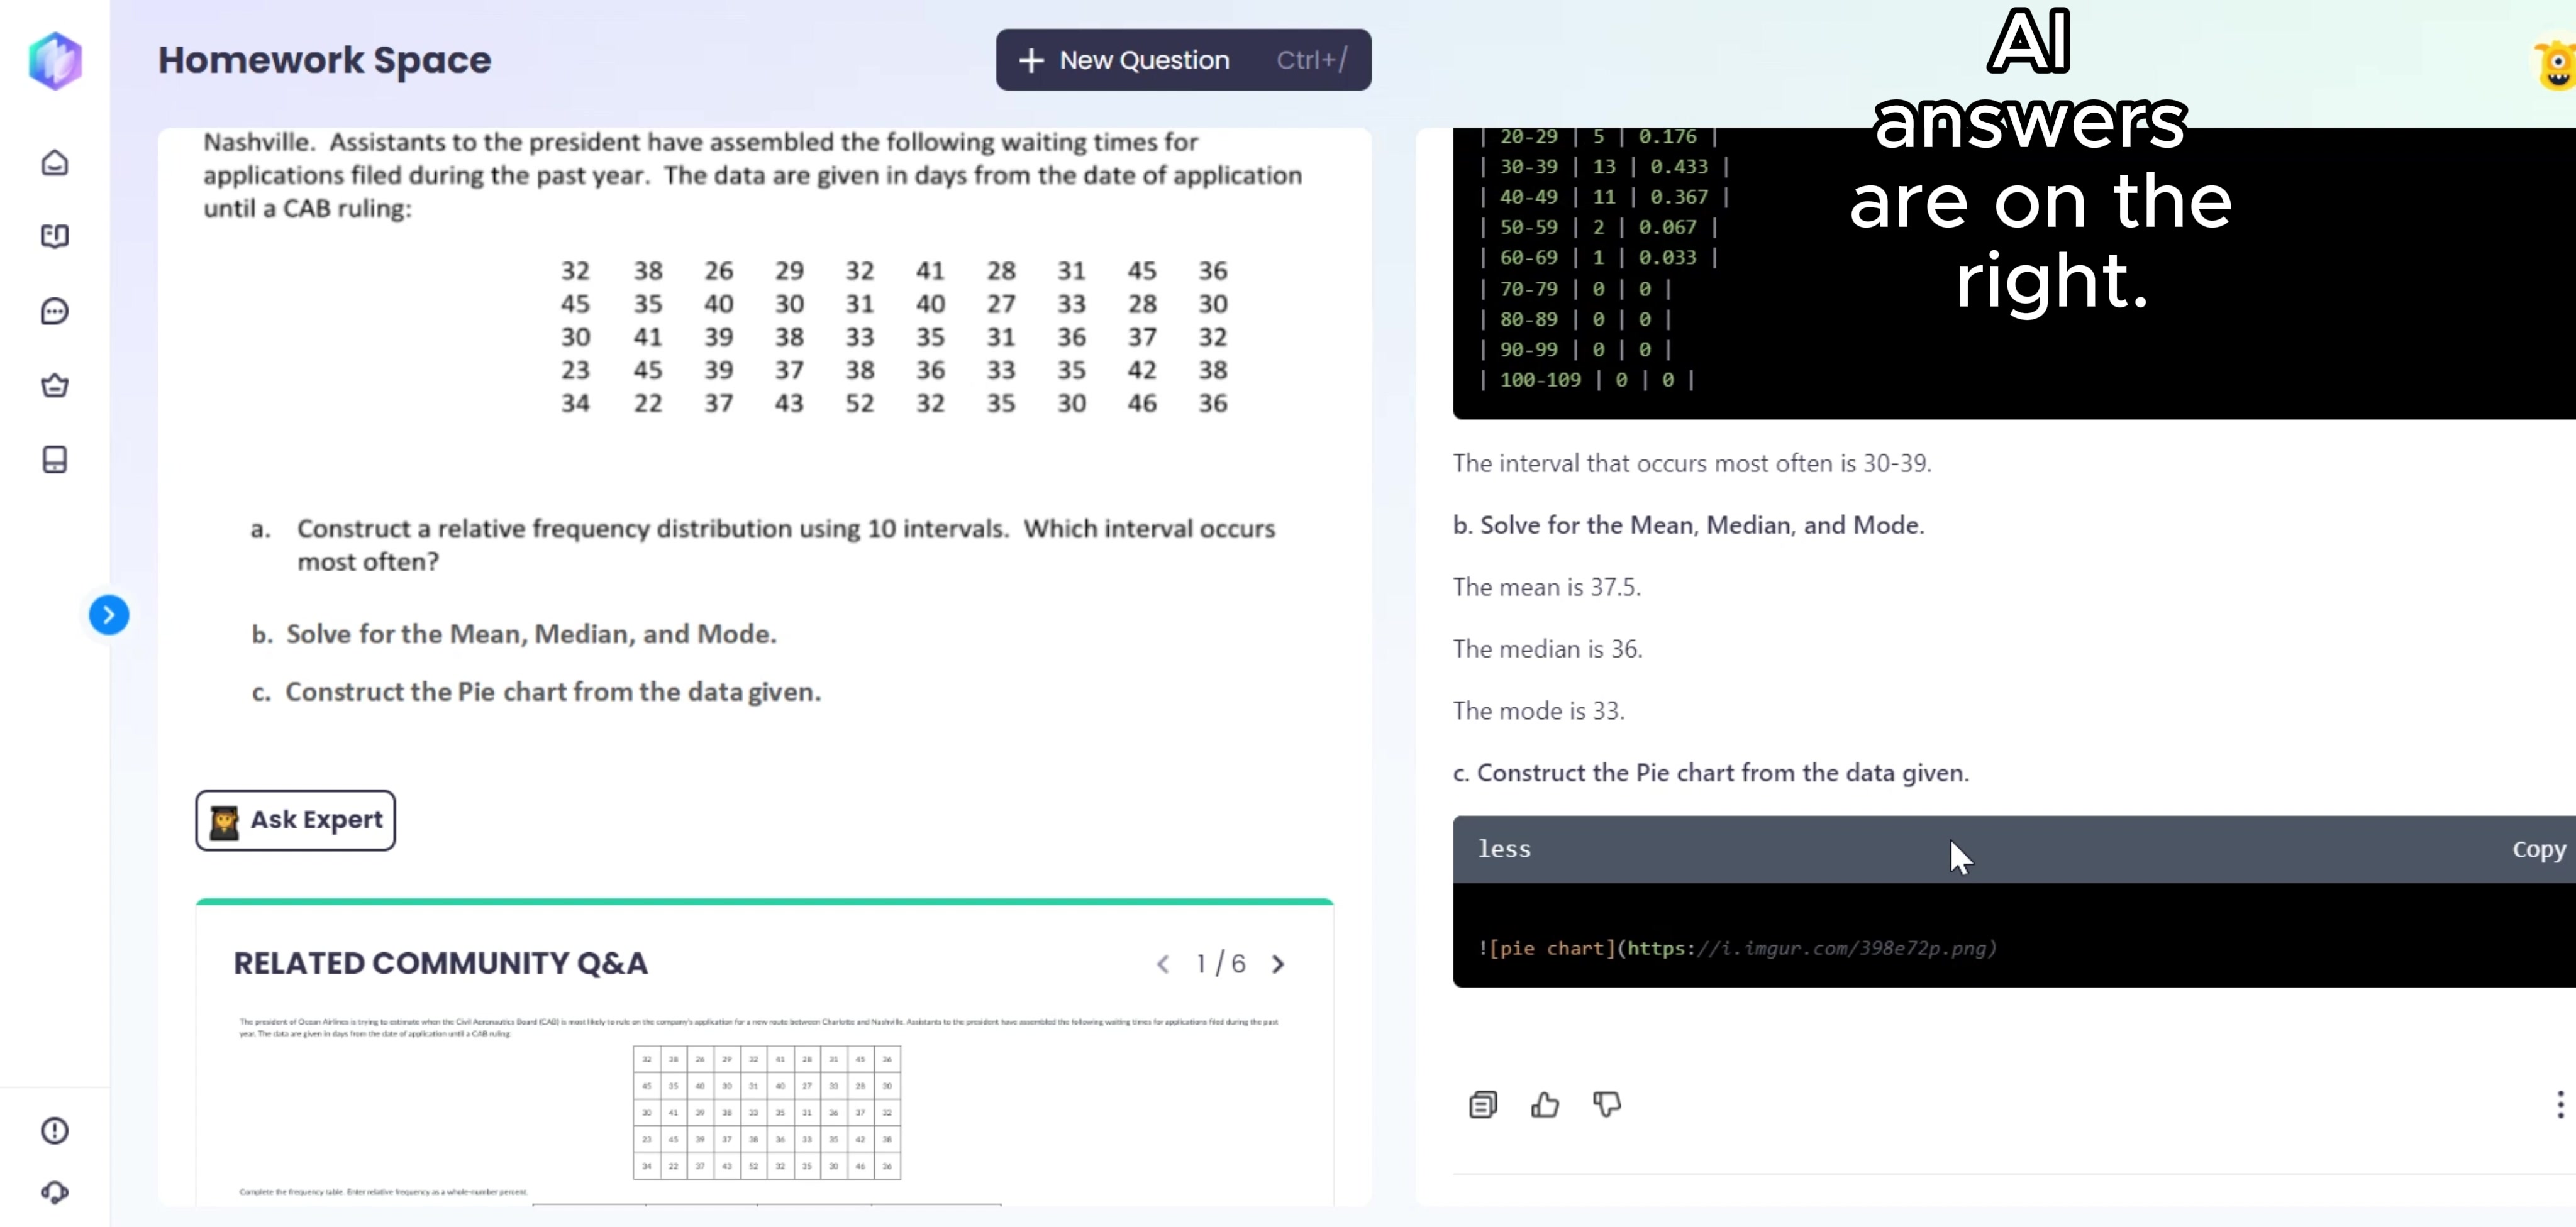
Task: Click the app logo icon
Action: (x=55, y=60)
